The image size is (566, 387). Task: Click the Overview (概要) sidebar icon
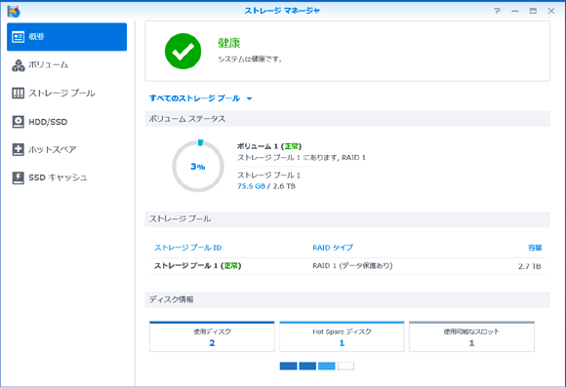(18, 37)
